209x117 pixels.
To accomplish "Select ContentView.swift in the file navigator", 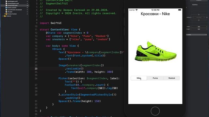I will pos(12,6).
